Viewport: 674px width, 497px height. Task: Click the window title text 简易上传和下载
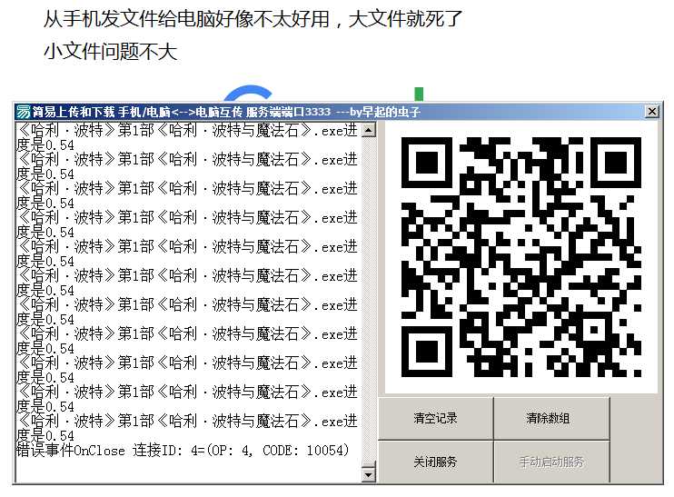(73, 113)
